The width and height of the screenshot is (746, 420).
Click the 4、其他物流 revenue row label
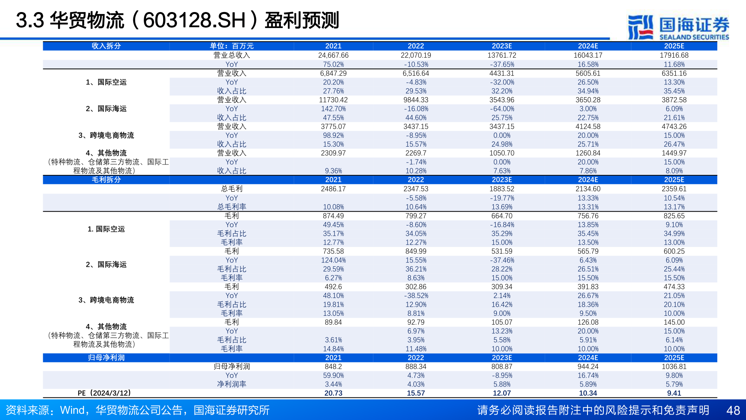pos(106,153)
